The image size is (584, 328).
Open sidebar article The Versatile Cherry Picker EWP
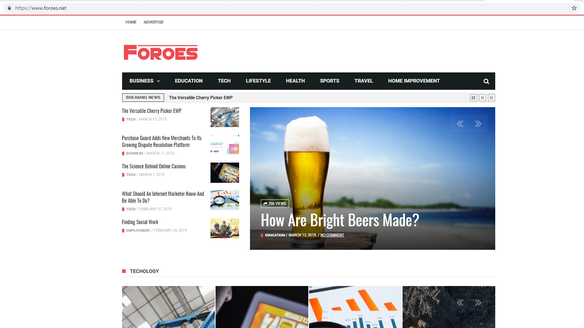tap(151, 111)
